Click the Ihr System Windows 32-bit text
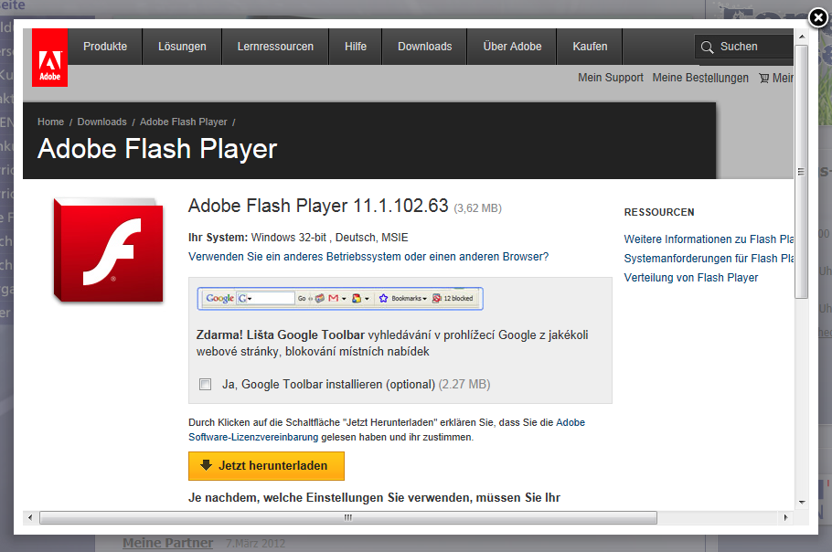The width and height of the screenshot is (832, 552). pos(298,238)
